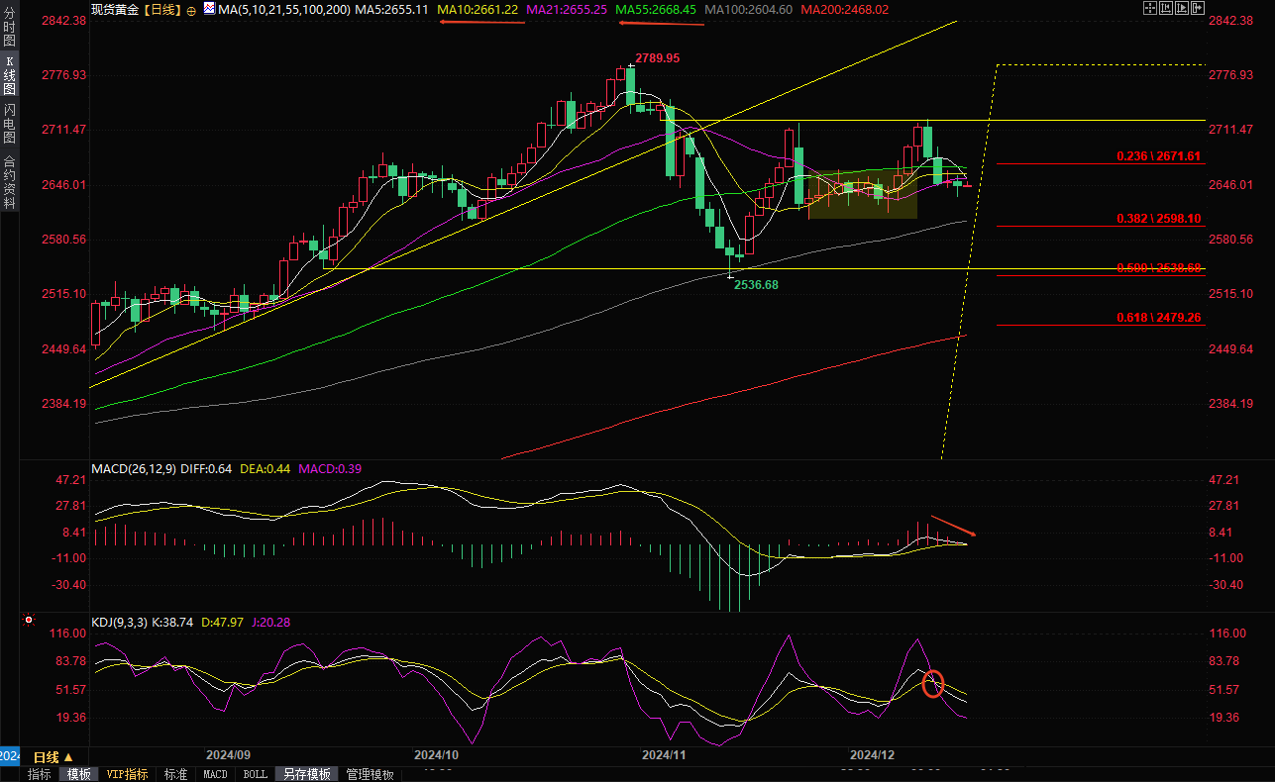Click the 2536.68 low price label
The image size is (1275, 782).
756,285
